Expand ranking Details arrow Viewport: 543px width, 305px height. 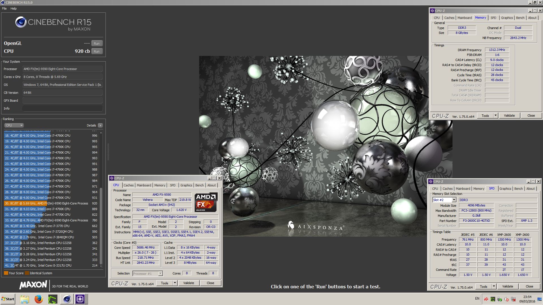coord(100,125)
